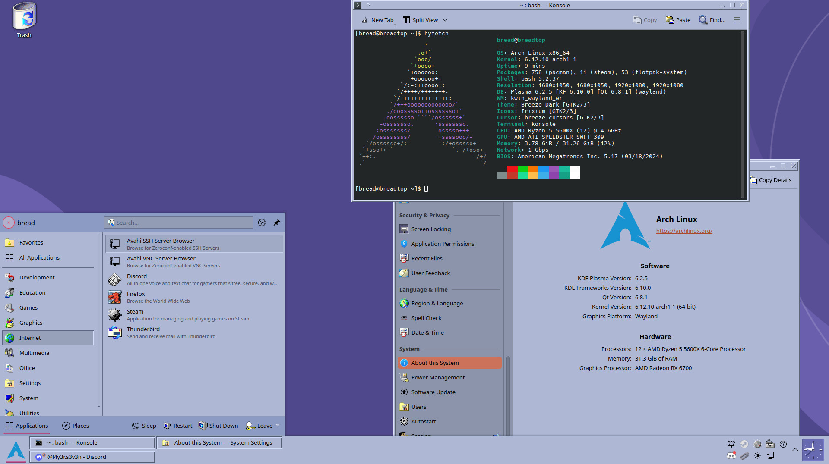Toggle the pin to keep launcher open
Screen dimensions: 829x464
tap(277, 223)
